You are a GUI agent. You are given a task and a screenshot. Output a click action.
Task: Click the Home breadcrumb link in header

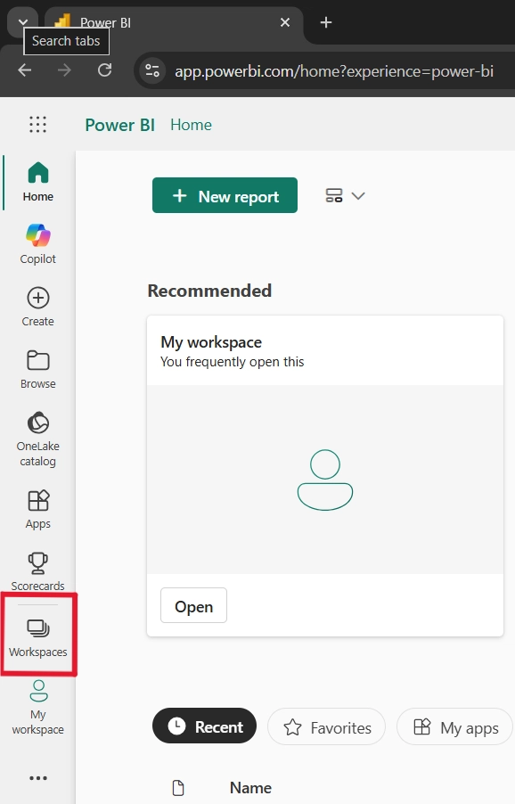point(192,125)
